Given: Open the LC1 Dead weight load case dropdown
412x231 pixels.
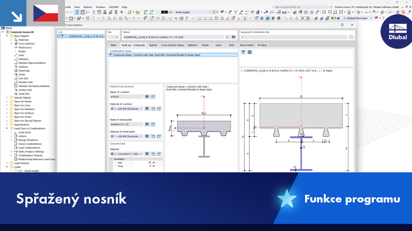Looking at the screenshot, I should click(210, 12).
